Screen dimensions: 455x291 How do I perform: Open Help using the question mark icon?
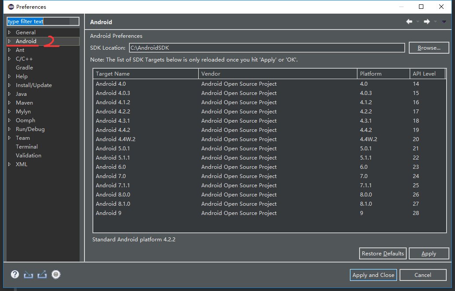point(15,274)
